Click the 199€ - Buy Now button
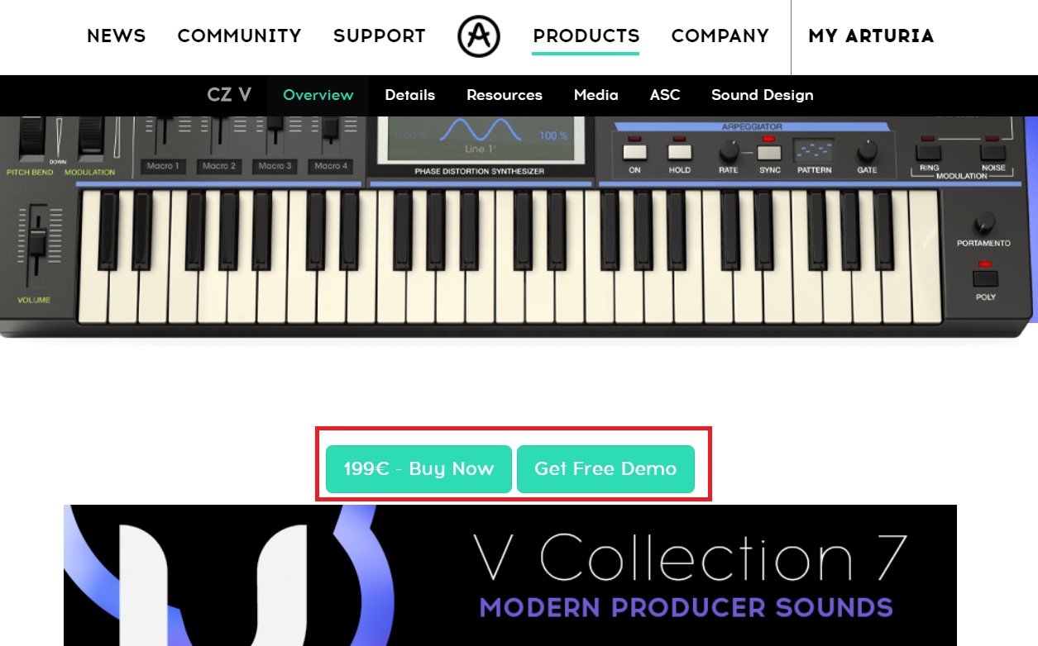Screen dimensions: 1038x646 click(x=419, y=468)
